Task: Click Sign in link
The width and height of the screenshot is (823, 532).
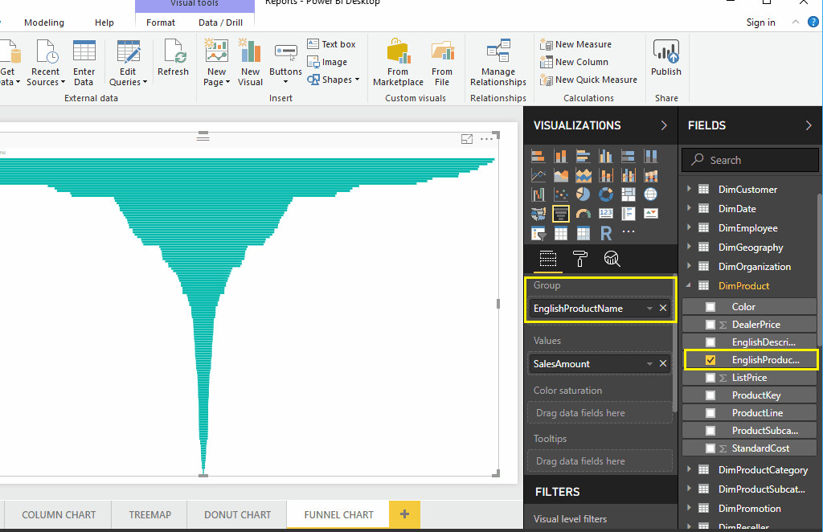Action: [x=760, y=23]
